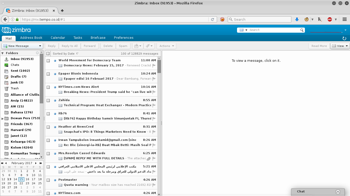Open Firefox downloads arrow icon
The height and width of the screenshot is (196, 350).
(x=297, y=19)
